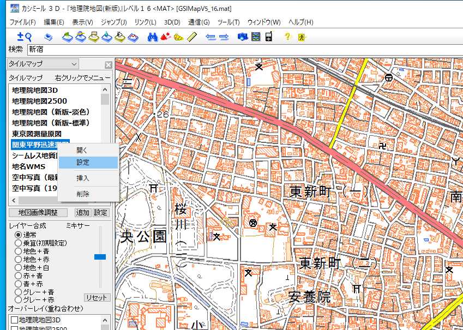Go forward with the right arrow icon
Viewport: 463px width, 330px height.
(x=224, y=37)
